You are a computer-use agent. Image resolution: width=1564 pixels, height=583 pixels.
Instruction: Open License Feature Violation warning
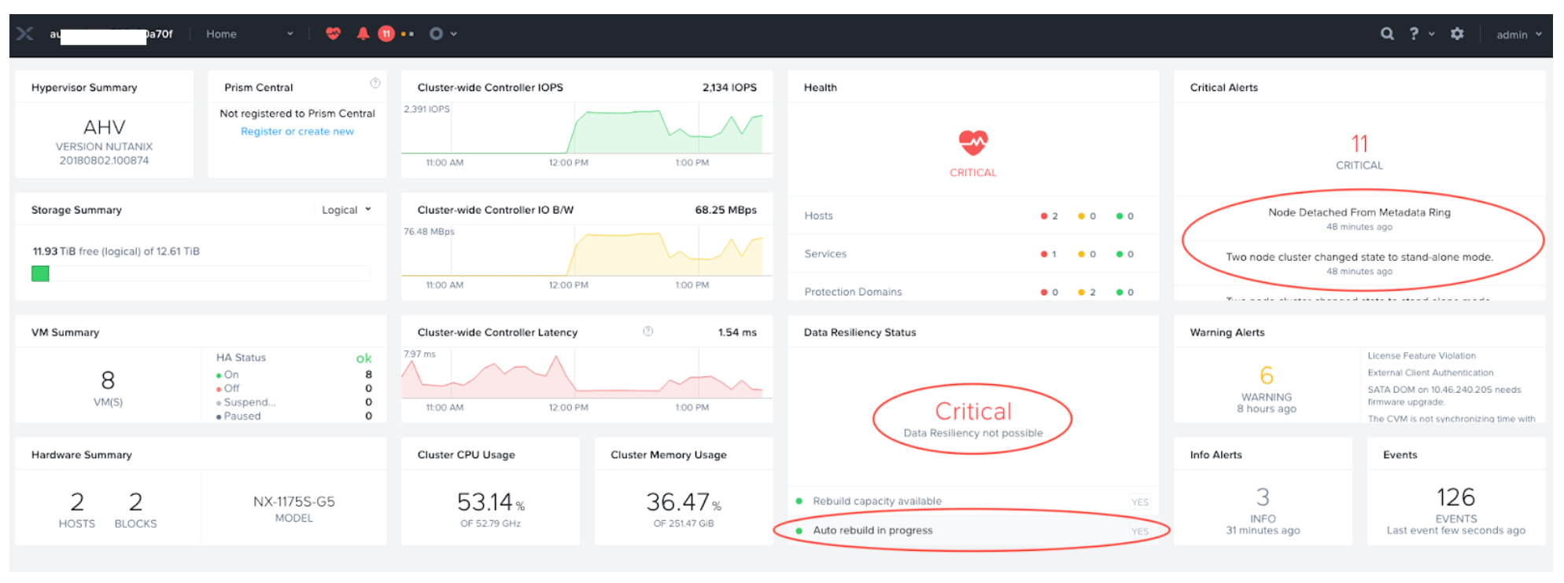(1422, 356)
